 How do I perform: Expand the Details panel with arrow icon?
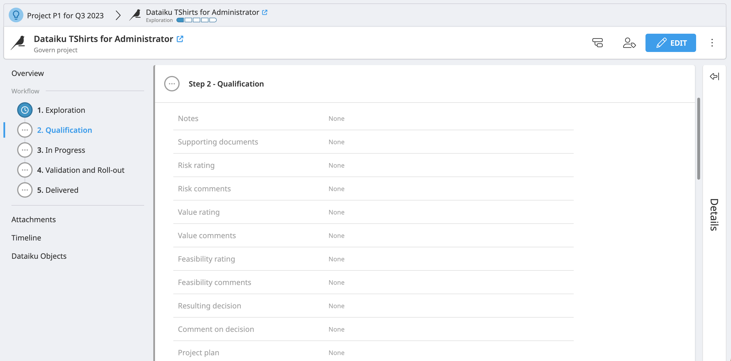pyautogui.click(x=714, y=76)
